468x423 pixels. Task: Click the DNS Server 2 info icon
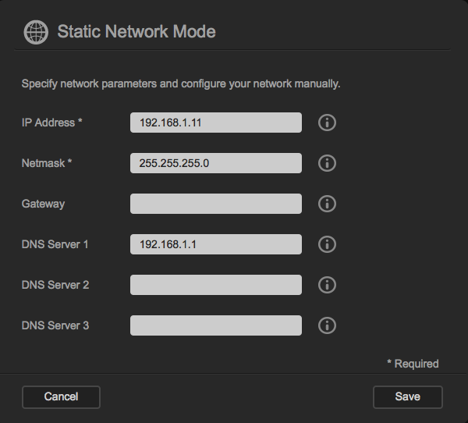tap(328, 285)
